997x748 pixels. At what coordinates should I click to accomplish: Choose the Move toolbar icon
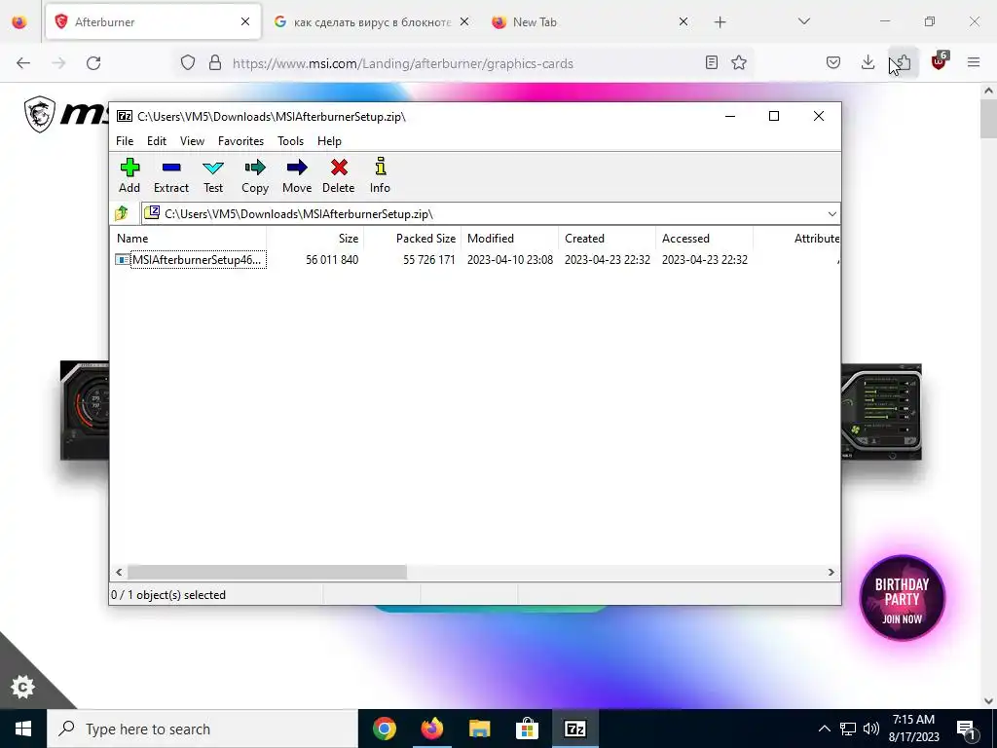(297, 175)
